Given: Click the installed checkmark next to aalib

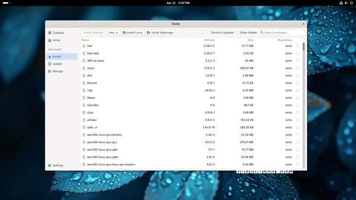Looking at the screenshot, I should click(96, 128).
